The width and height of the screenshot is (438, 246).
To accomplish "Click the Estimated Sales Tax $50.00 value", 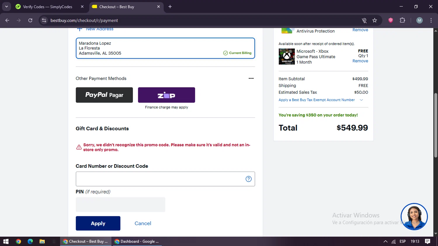I will (x=361, y=92).
